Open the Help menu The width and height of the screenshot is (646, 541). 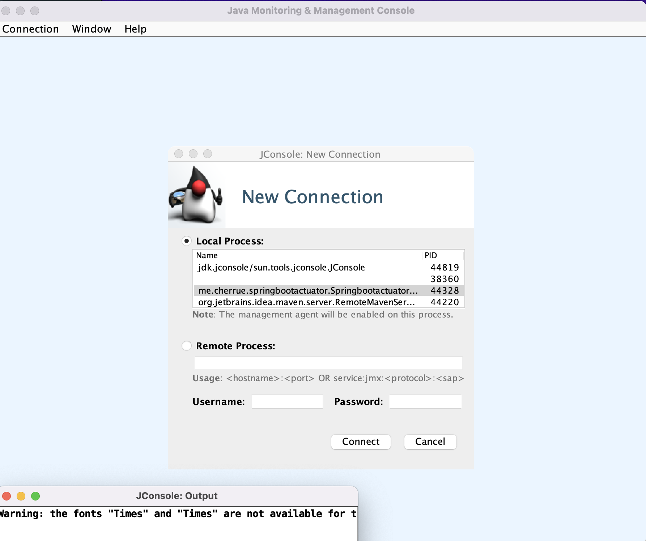[135, 29]
